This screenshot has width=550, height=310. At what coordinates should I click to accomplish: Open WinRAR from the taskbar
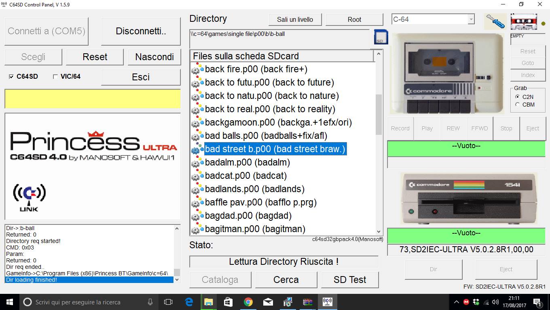click(x=308, y=302)
